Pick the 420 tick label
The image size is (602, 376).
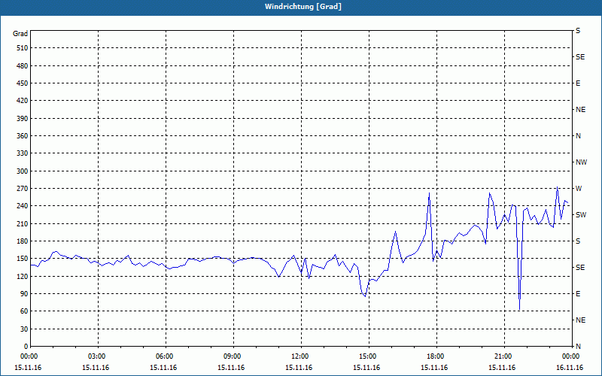click(23, 101)
